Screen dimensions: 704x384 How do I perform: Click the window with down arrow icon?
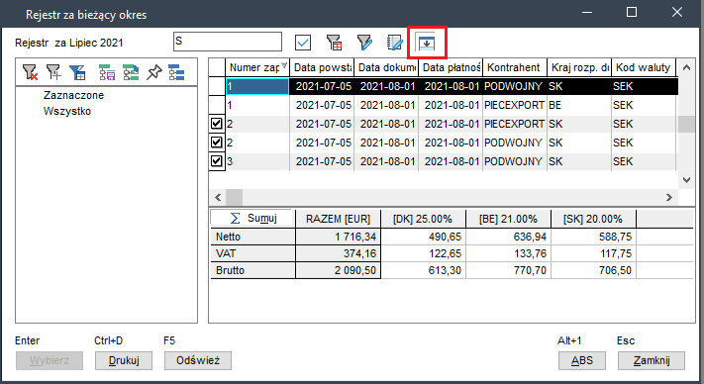(427, 44)
